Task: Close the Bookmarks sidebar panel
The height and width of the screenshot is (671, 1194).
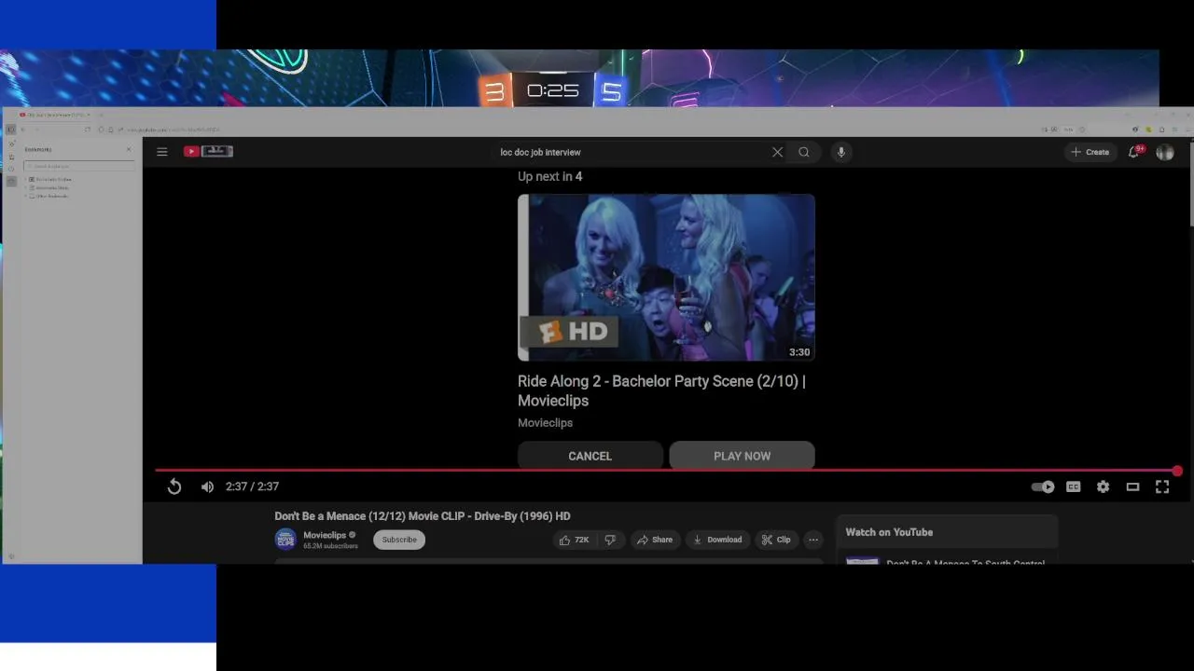Action: tap(129, 149)
